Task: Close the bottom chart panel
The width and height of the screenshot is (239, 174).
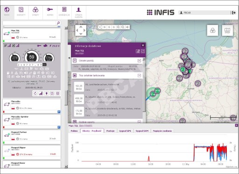Action: [236, 125]
